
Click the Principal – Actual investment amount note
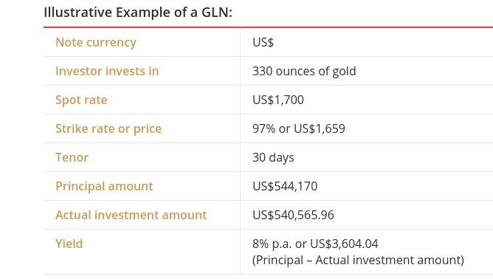[x=358, y=260]
